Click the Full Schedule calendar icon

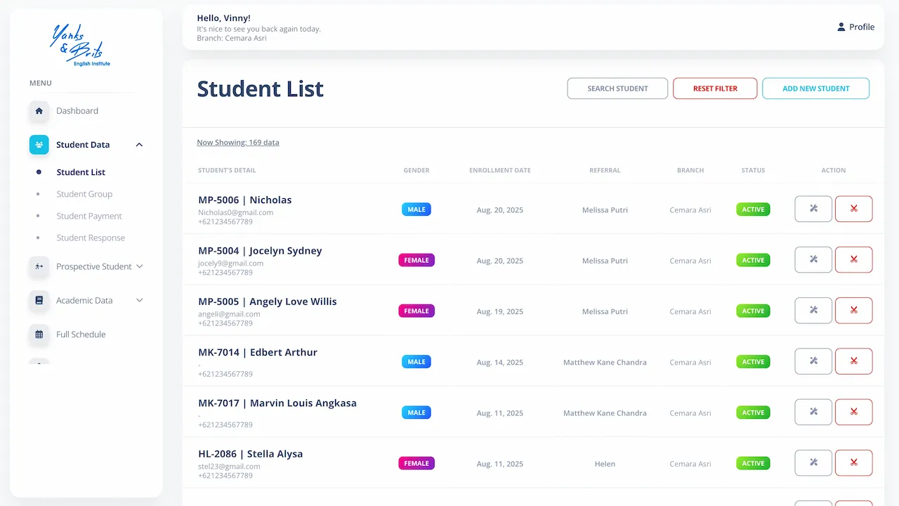(39, 335)
